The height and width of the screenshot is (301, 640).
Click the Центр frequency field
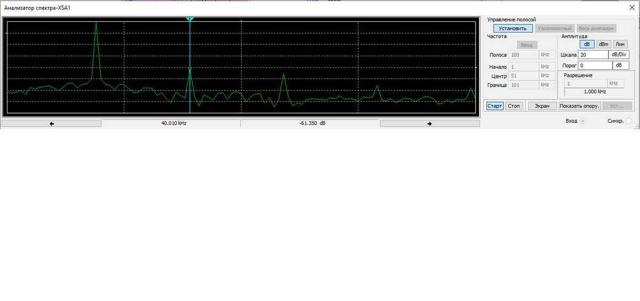(524, 76)
